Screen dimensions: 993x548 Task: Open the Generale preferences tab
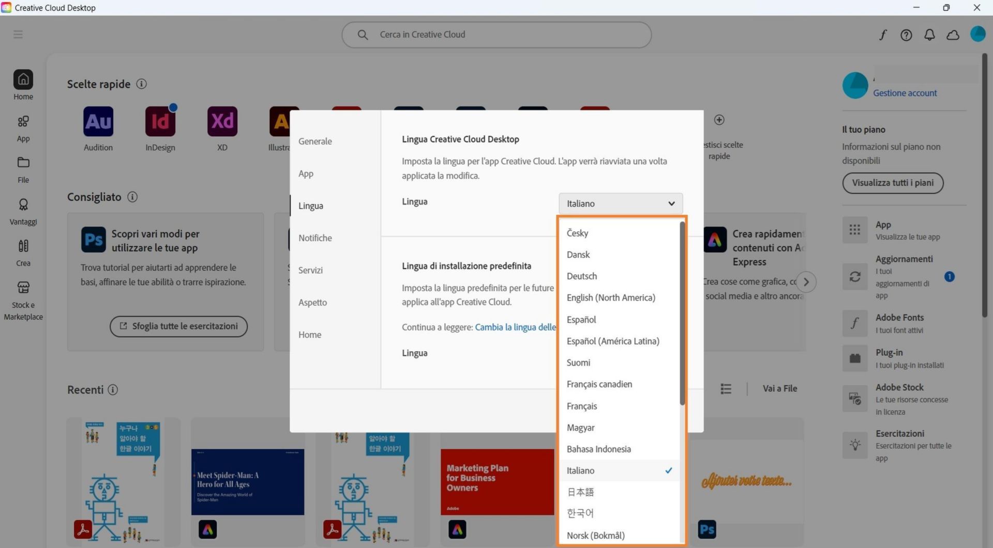click(315, 141)
